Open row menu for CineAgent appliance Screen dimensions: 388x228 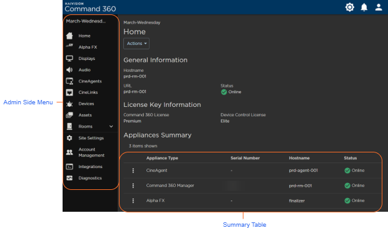tap(133, 171)
